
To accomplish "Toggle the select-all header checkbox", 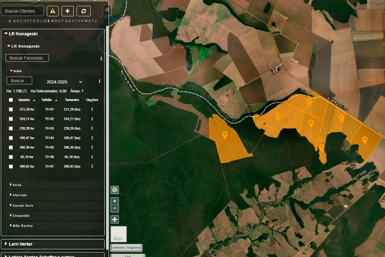I will 11,100.
